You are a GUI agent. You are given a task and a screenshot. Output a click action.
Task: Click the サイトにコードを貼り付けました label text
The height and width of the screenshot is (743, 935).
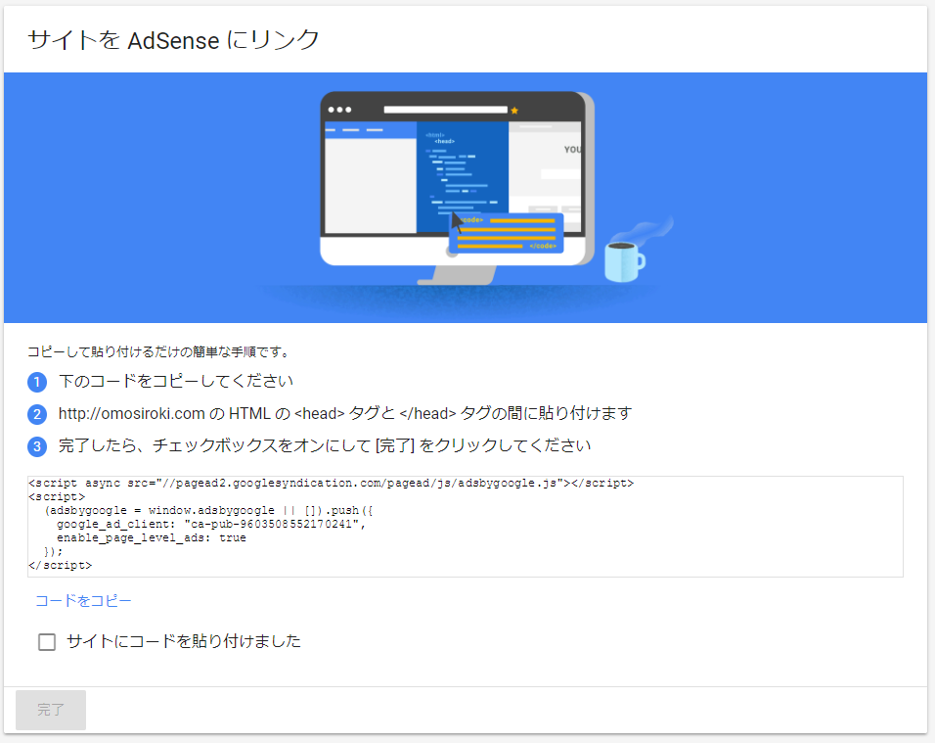[x=184, y=641]
